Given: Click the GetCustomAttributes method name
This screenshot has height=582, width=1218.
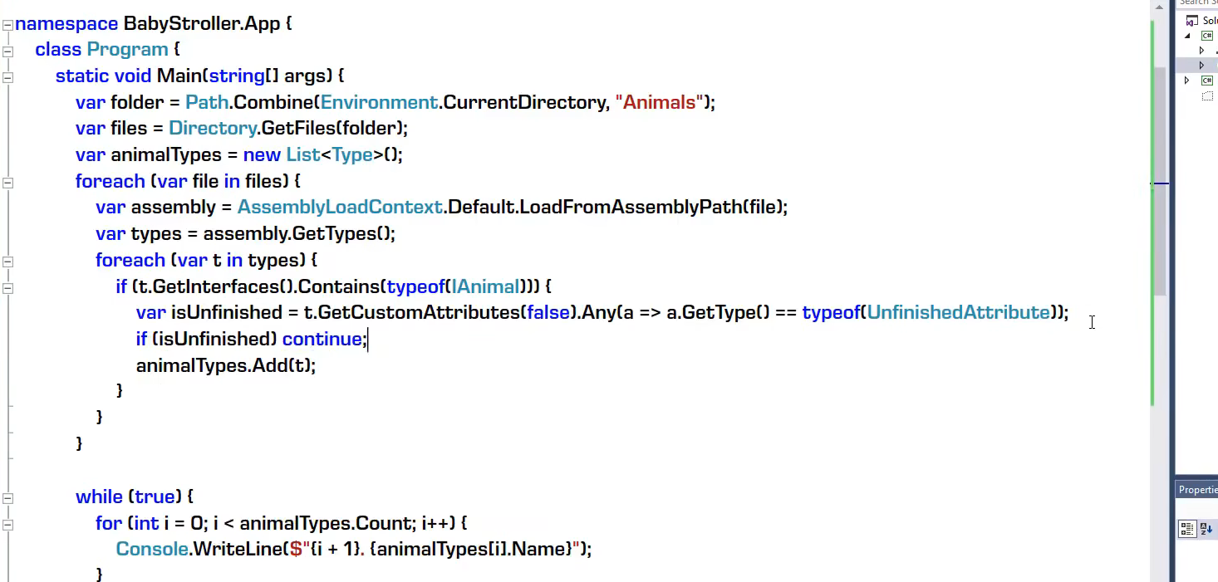Looking at the screenshot, I should click(420, 312).
